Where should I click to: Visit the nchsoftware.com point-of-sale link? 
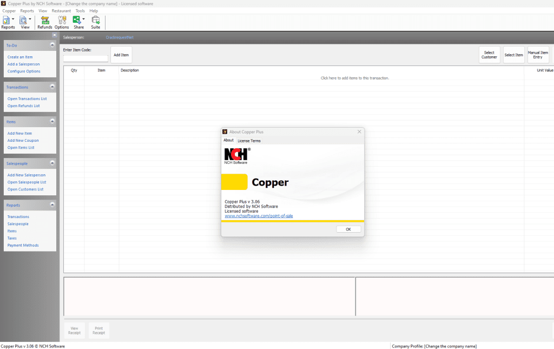(259, 216)
